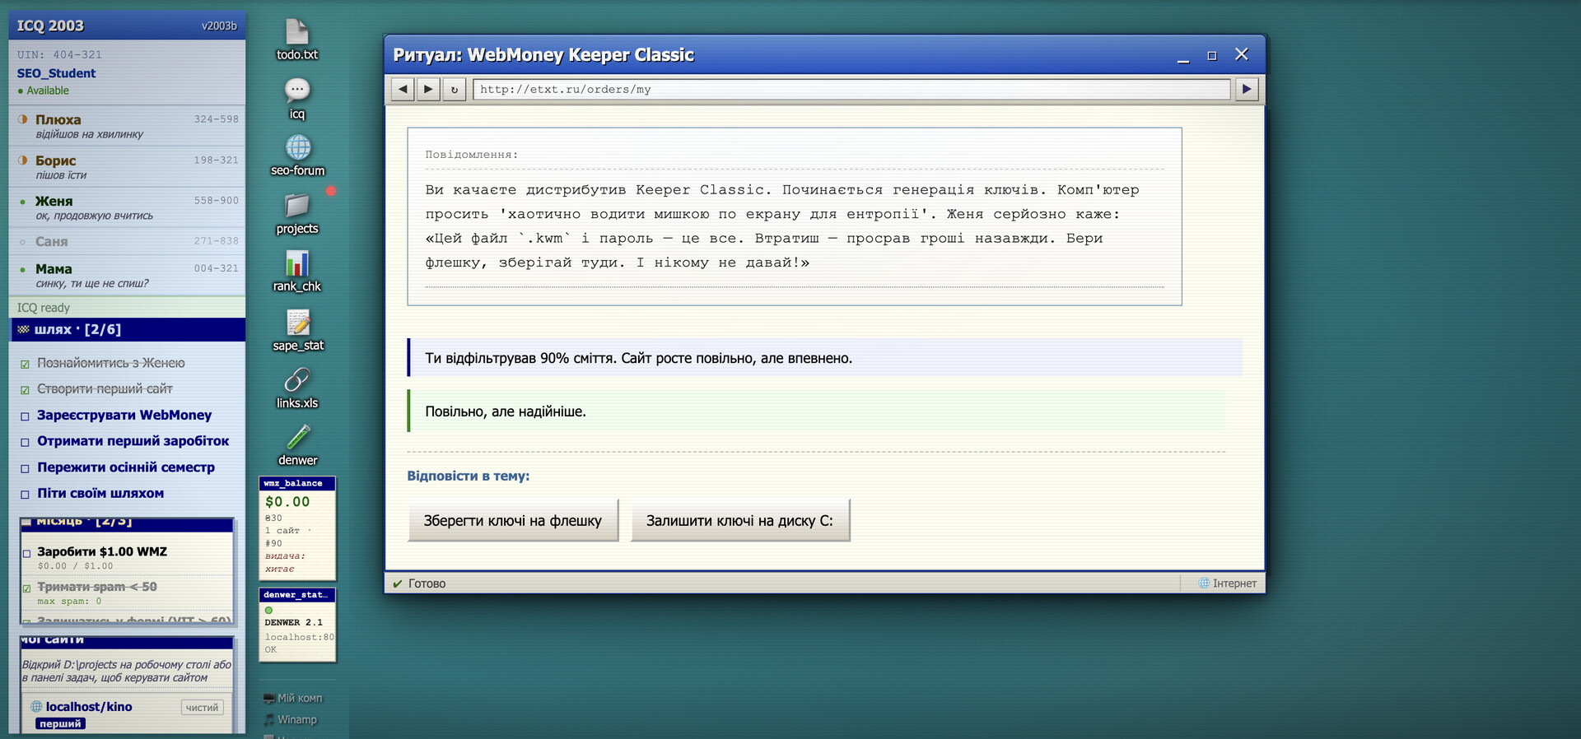Viewport: 1581px width, 739px height.
Task: Toggle the Створити перший сайт checkbox
Action: [x=25, y=390]
